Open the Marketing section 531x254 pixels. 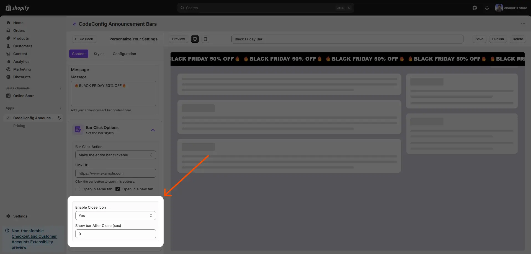[22, 69]
